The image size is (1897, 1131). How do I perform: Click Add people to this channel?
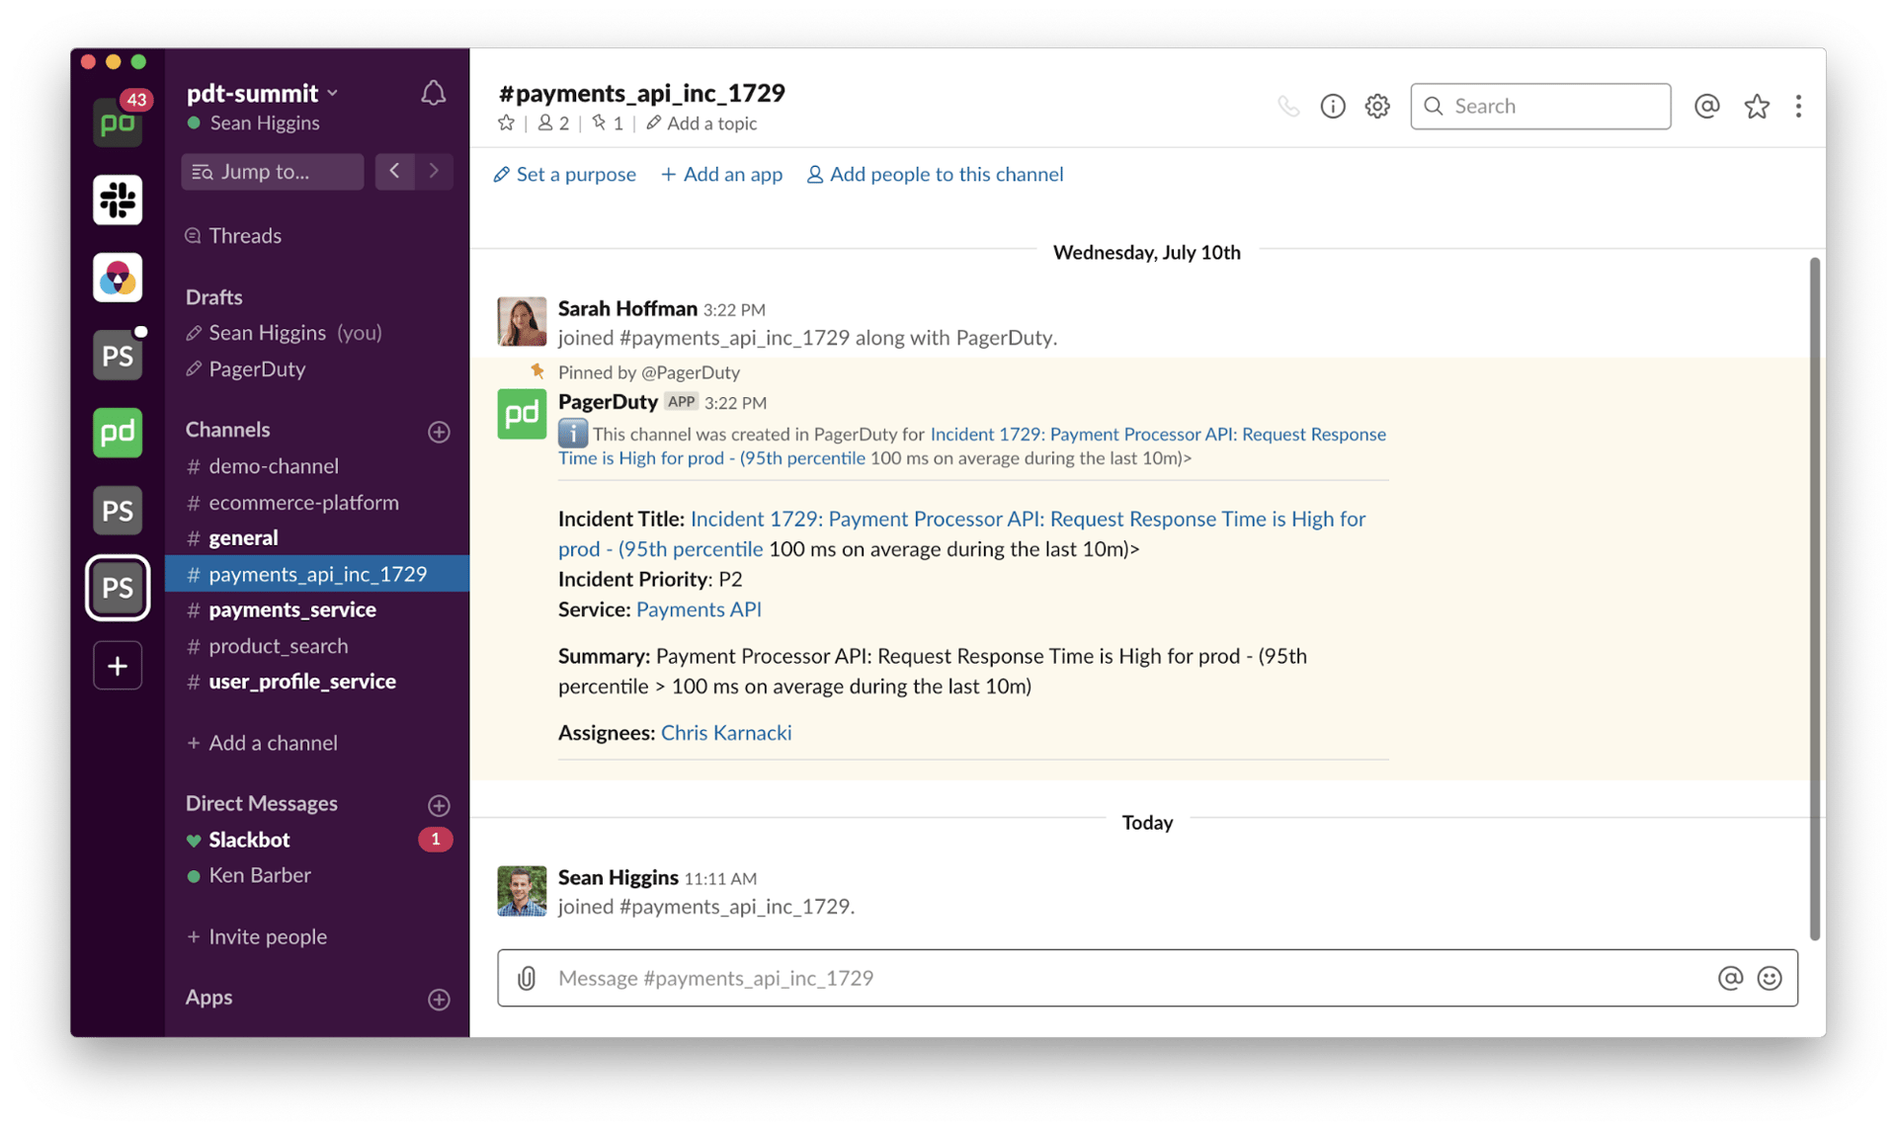[x=935, y=175]
